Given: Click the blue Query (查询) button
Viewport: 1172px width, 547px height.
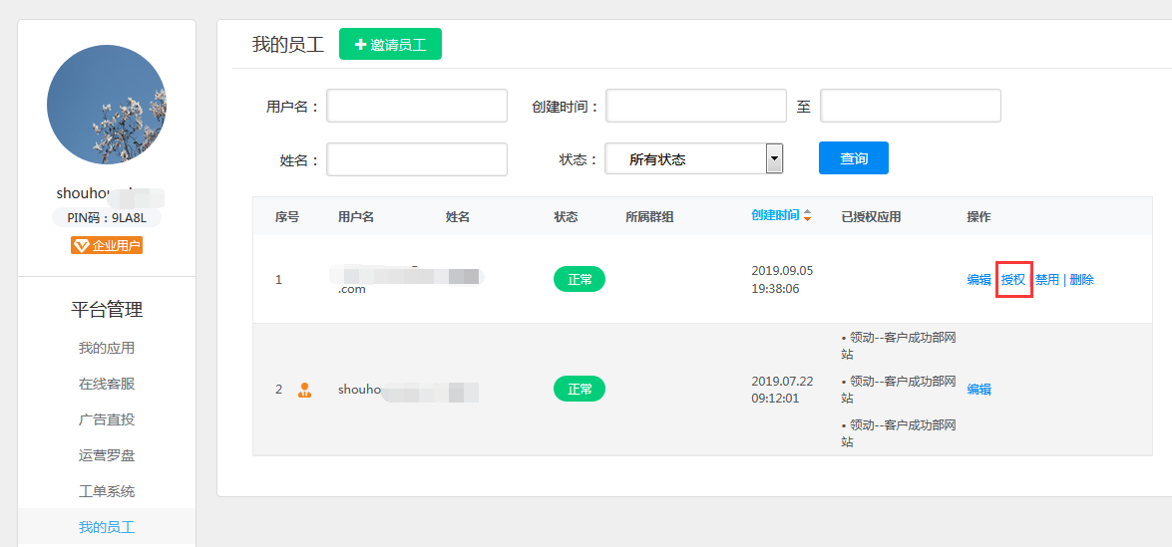Looking at the screenshot, I should (853, 158).
